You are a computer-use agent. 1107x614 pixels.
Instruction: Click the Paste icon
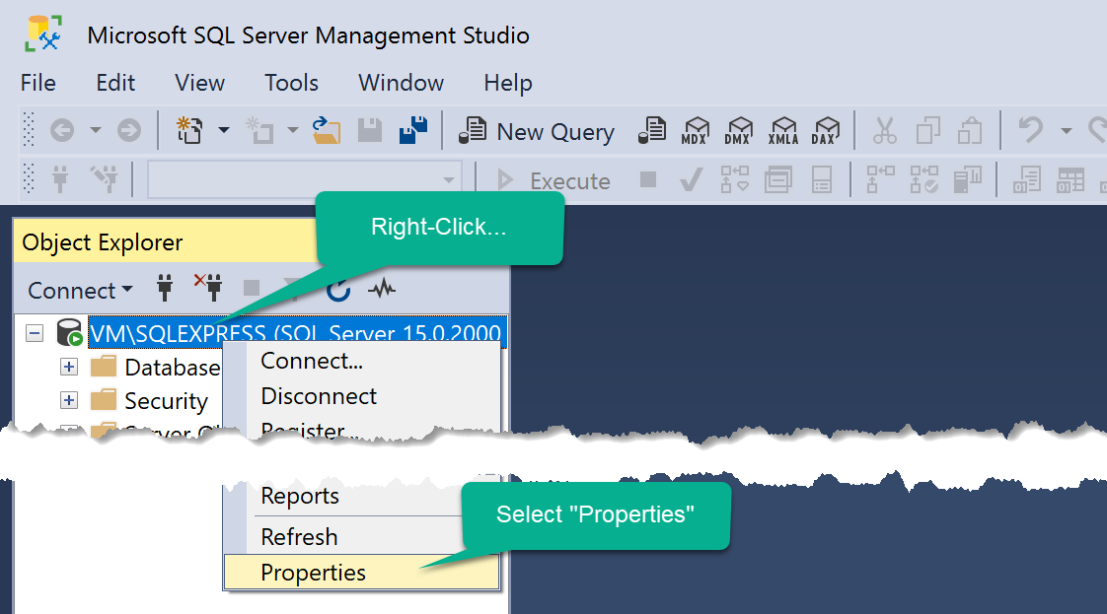tap(970, 130)
